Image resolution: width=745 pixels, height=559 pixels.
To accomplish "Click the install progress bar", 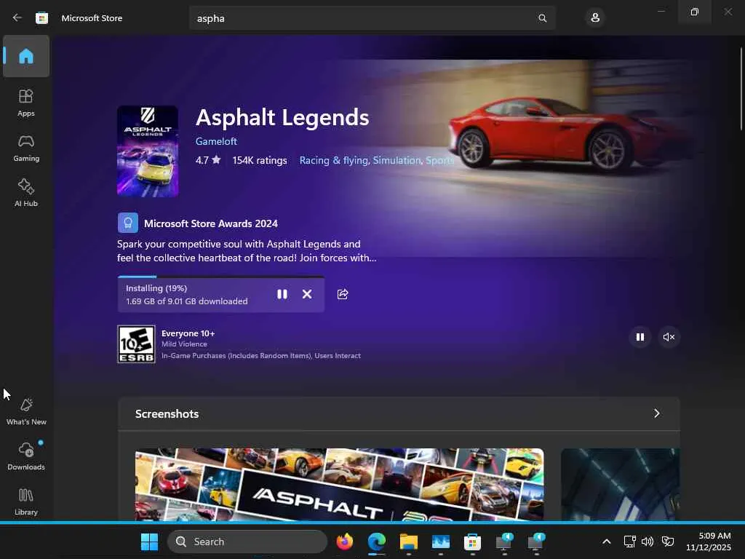I will coord(221,277).
